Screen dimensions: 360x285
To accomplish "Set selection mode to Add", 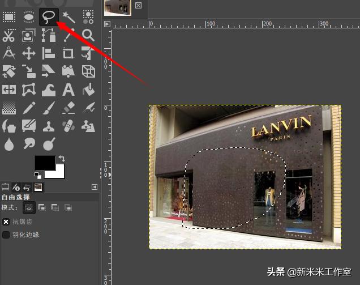I will pos(42,208).
